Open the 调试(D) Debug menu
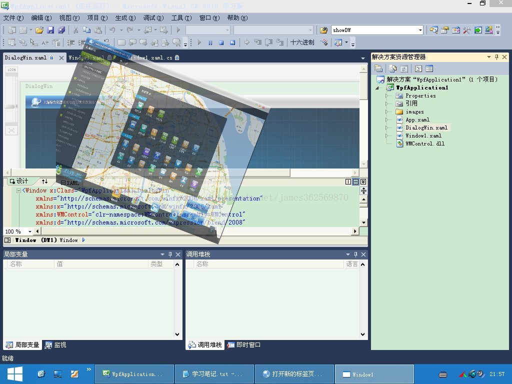Screen dimensions: 512x384 [153, 18]
